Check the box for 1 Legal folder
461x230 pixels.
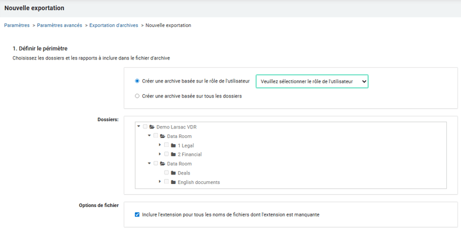tap(166, 145)
